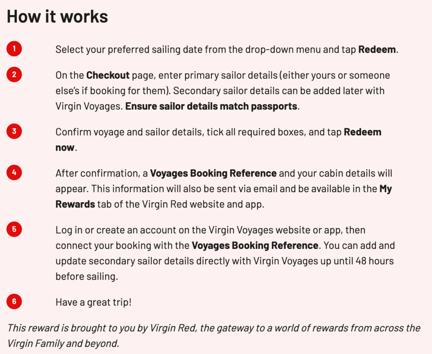Select the red step 3 circle icon
This screenshot has height=354, width=432.
[14, 131]
